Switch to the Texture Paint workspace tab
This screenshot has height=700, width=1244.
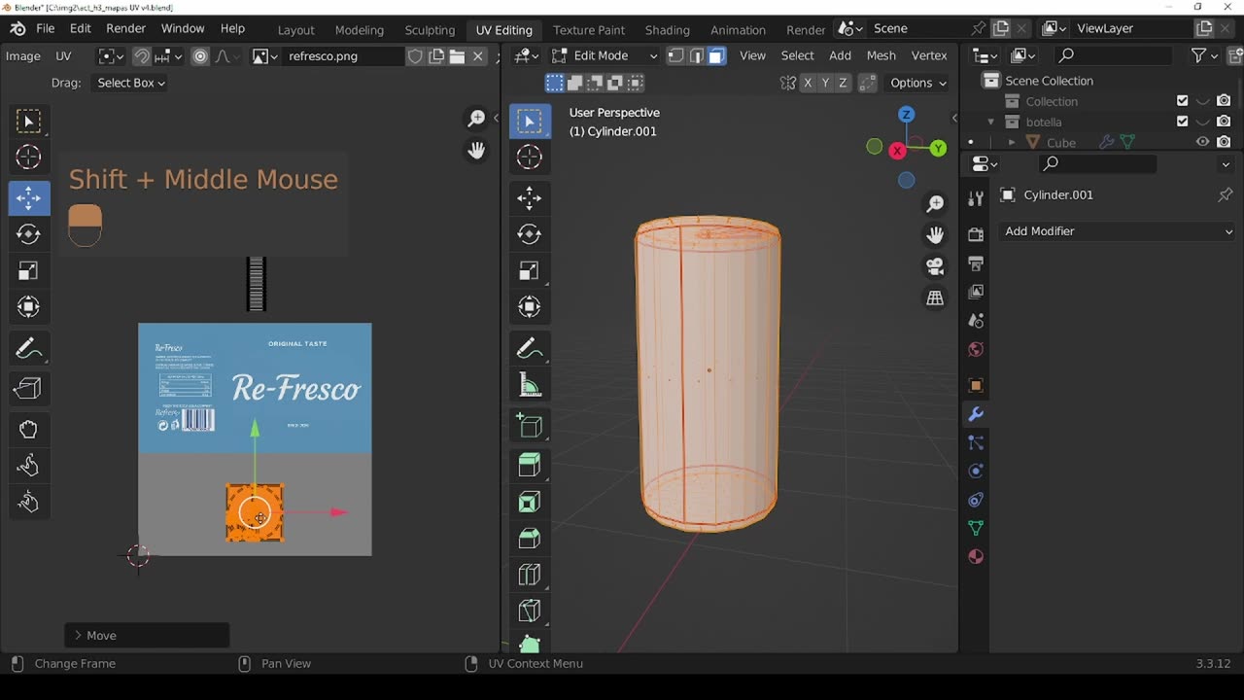click(x=589, y=29)
